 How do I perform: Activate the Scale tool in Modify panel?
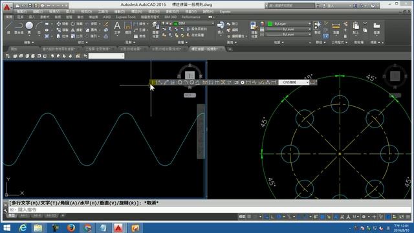click(77, 36)
